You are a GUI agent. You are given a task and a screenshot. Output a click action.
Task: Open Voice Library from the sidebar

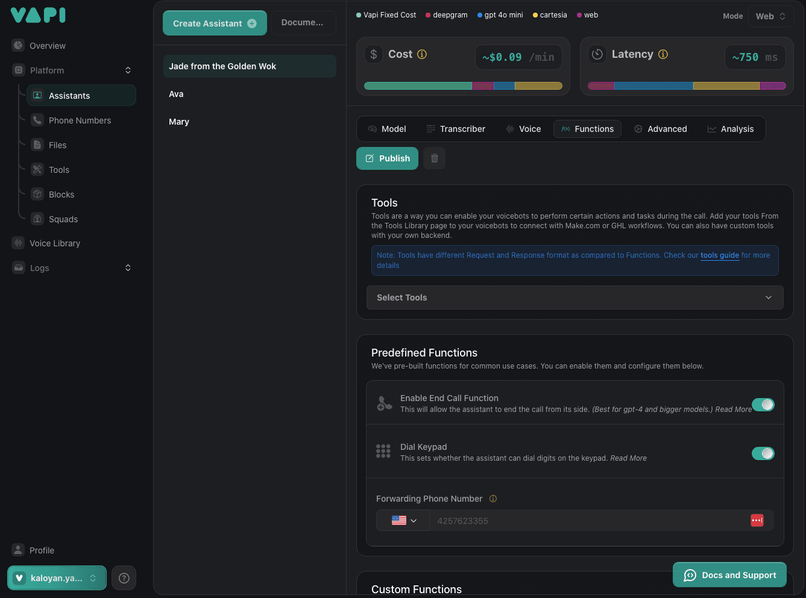[x=54, y=243]
